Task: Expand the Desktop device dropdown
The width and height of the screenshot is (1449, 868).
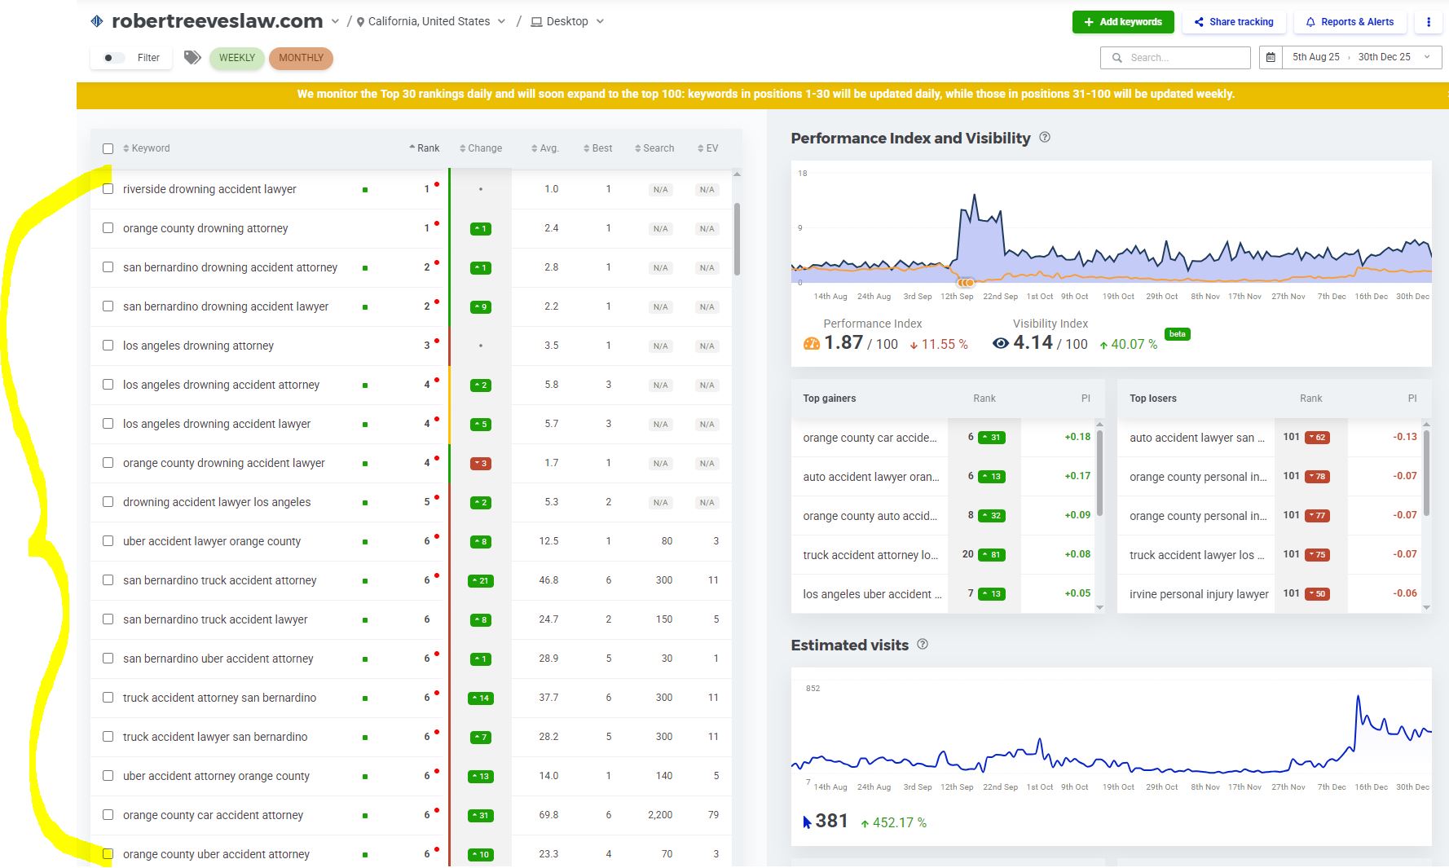Action: [567, 21]
